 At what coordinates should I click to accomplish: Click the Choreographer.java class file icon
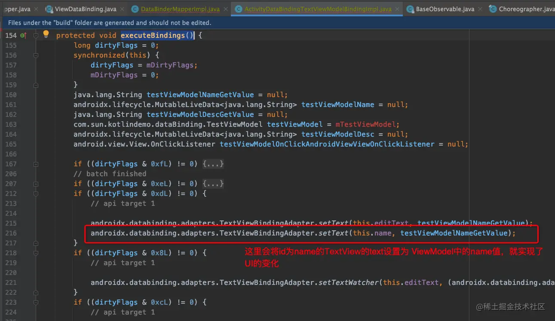pos(493,9)
